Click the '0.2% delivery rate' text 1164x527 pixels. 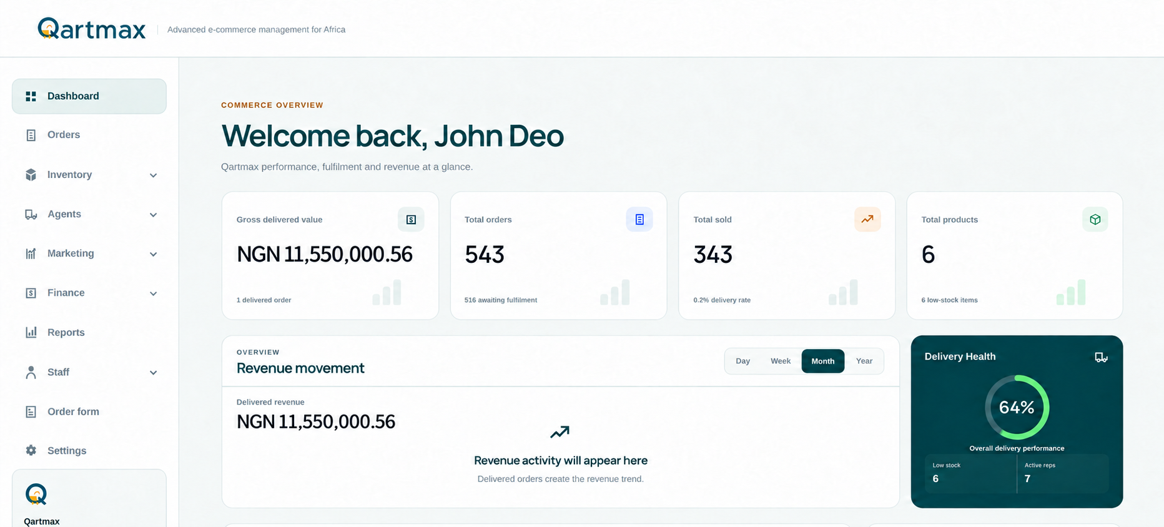722,300
